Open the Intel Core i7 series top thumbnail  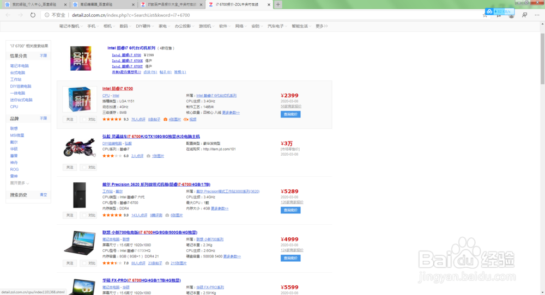point(81,58)
